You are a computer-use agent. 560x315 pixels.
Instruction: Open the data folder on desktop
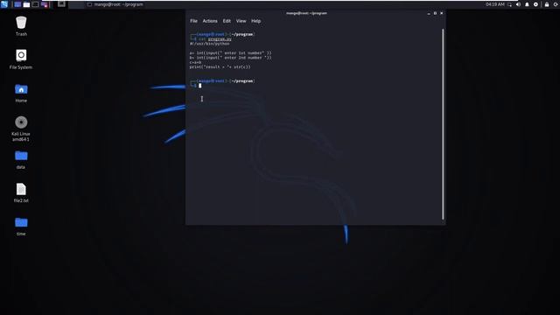click(x=21, y=159)
